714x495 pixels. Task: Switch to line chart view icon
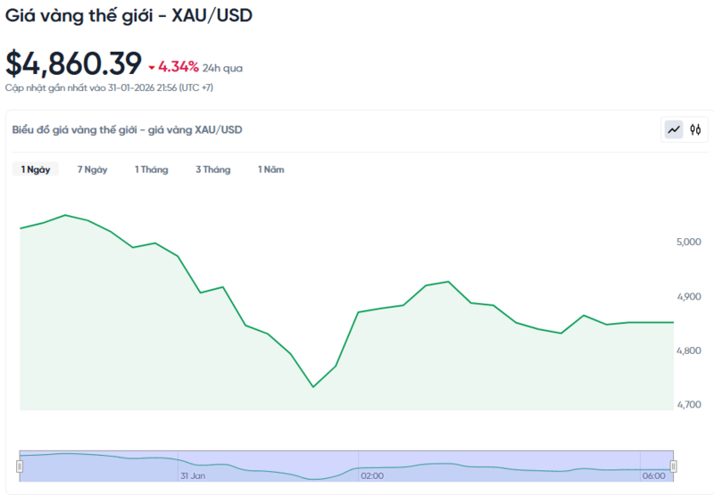coord(674,130)
